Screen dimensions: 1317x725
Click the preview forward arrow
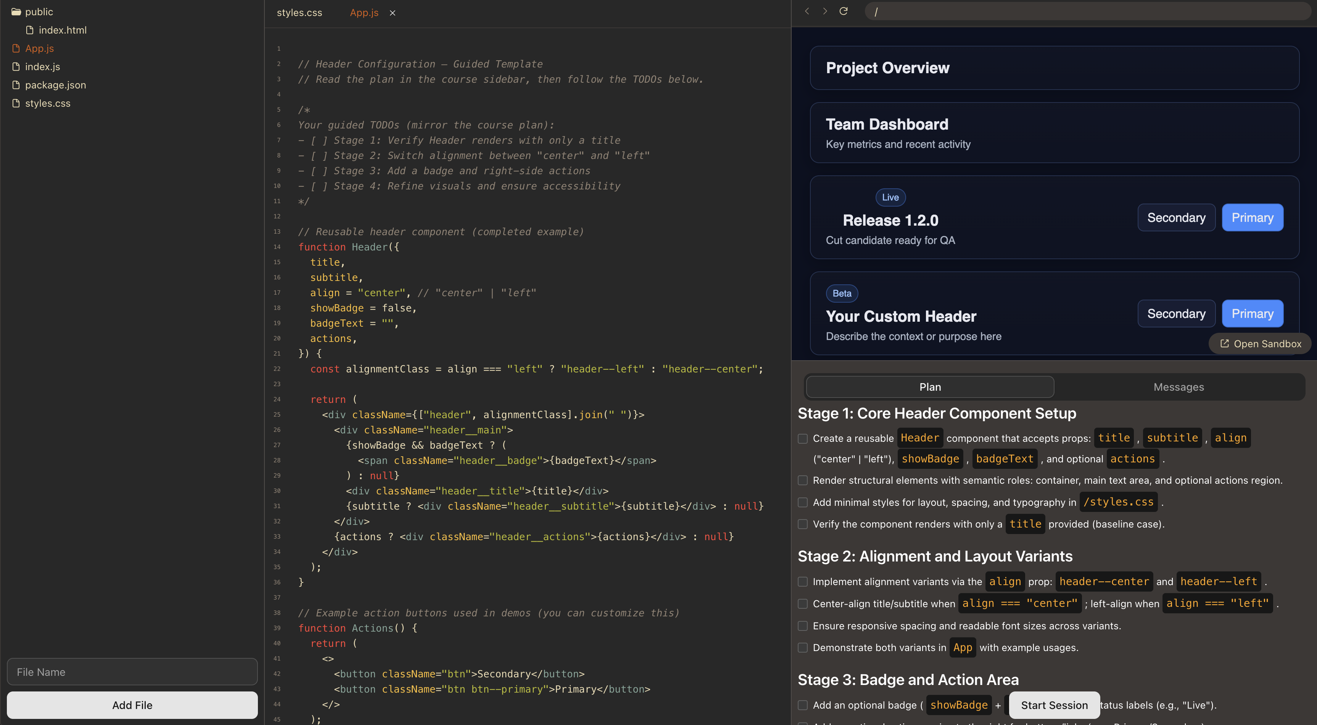coord(825,11)
